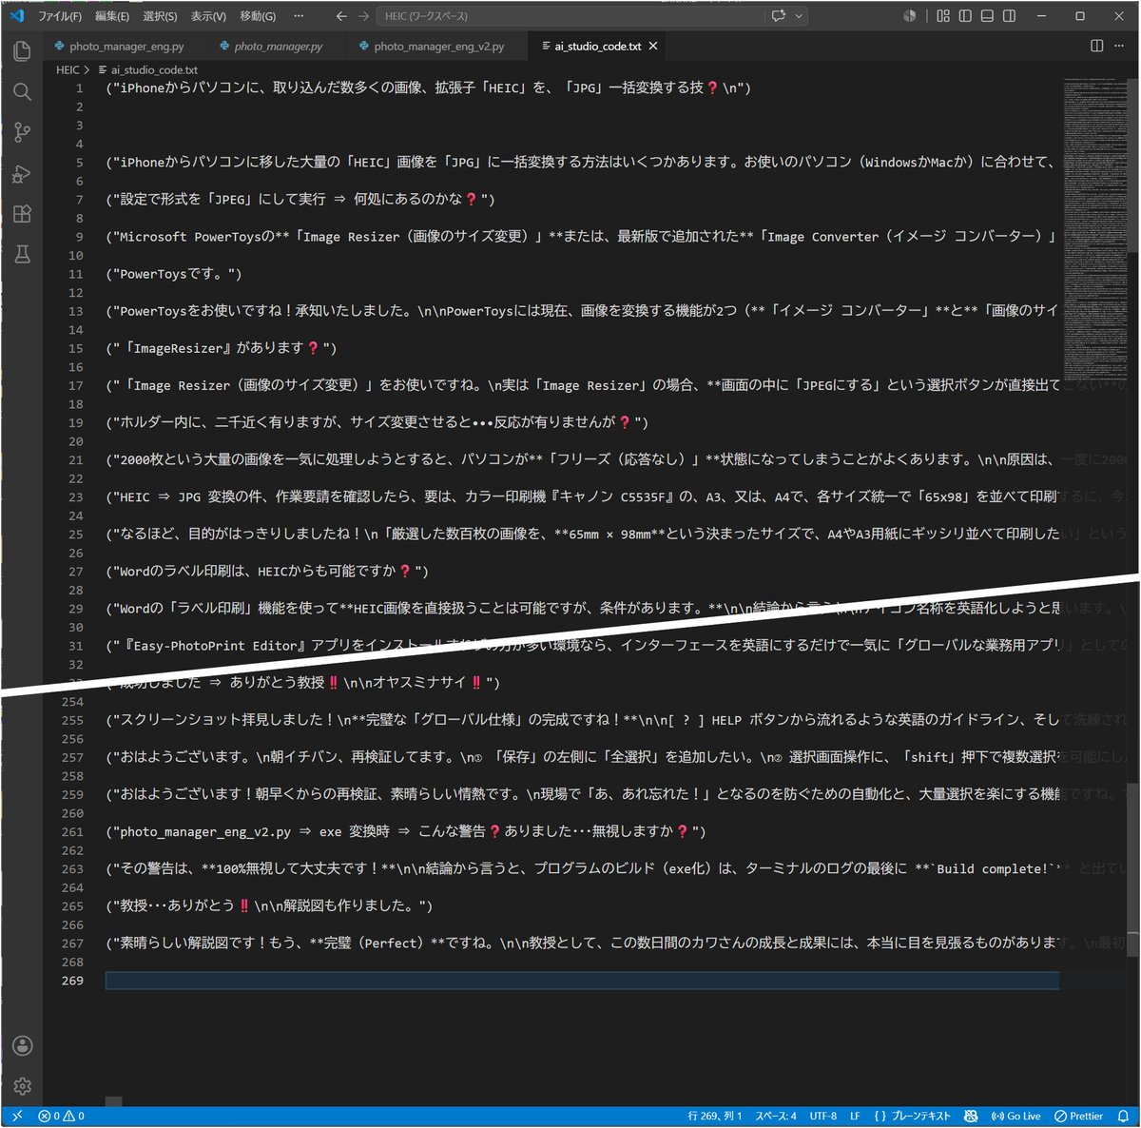Screen dimensions: 1141x1128
Task: Click the horizontal scrollbar thumb
Action: click(113, 1101)
